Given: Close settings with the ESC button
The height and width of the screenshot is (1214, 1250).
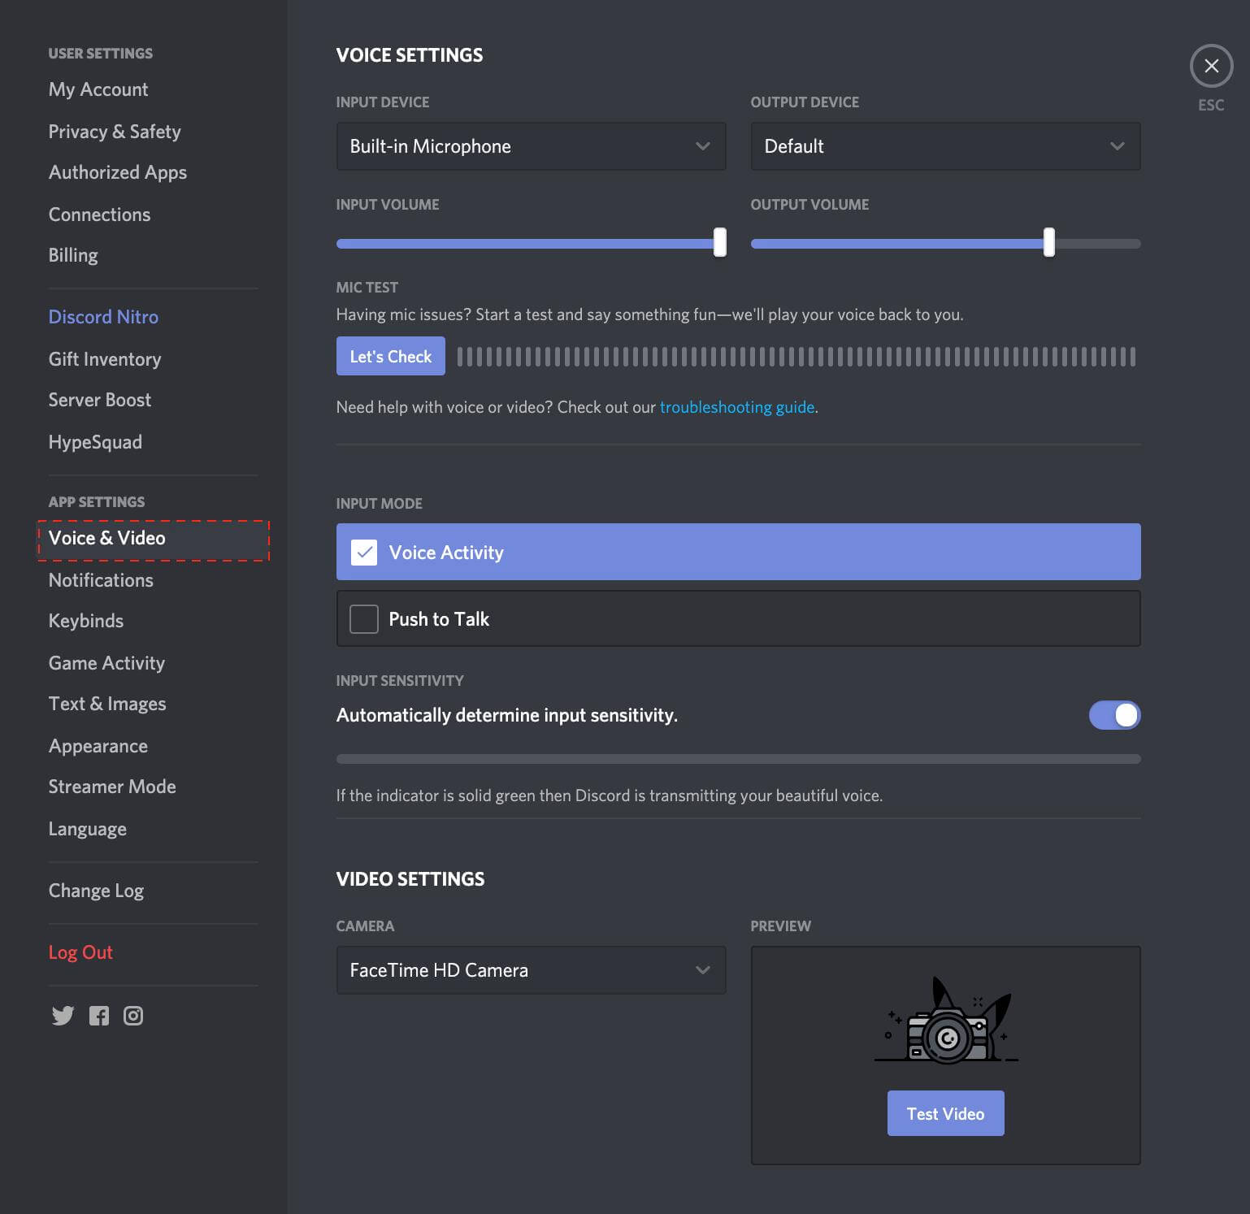Looking at the screenshot, I should 1211,67.
